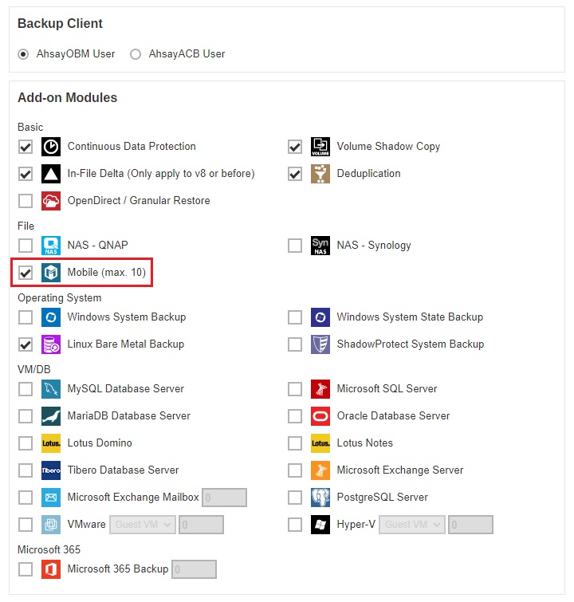Check the Lotus Notes checkbox

click(x=295, y=443)
